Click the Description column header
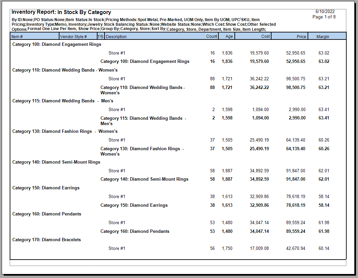Image resolution: width=358 pixels, height=278 pixels. [116, 36]
